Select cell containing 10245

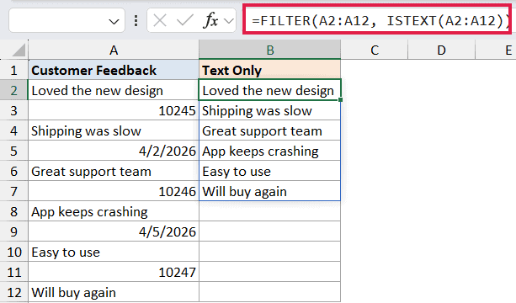click(x=114, y=110)
